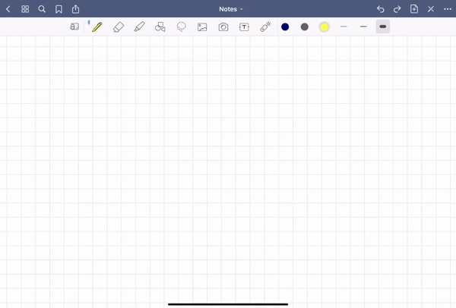Select the Eraser tool
Viewport: 456px width, 308px height.
[x=119, y=27]
